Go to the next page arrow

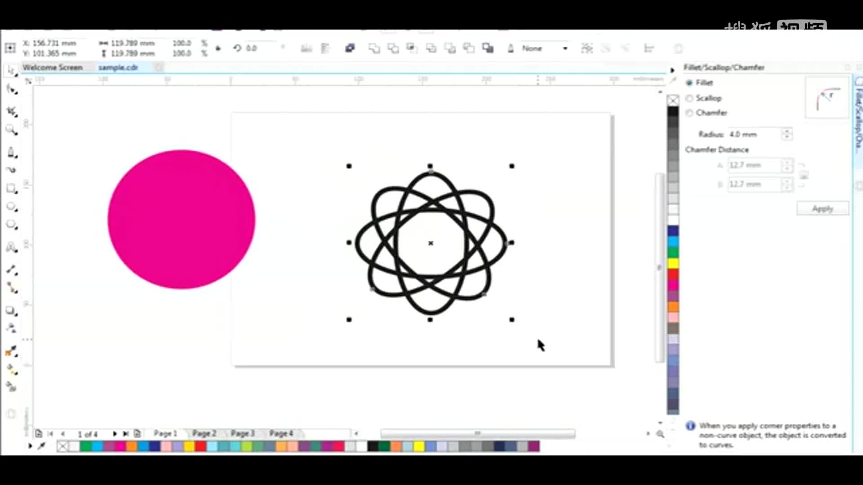click(115, 434)
